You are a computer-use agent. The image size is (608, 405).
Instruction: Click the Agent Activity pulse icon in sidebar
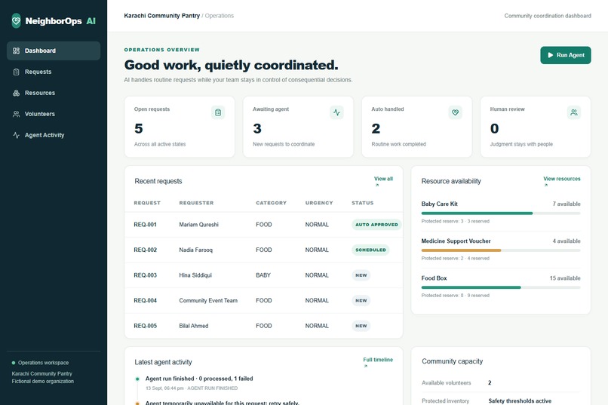click(x=17, y=135)
